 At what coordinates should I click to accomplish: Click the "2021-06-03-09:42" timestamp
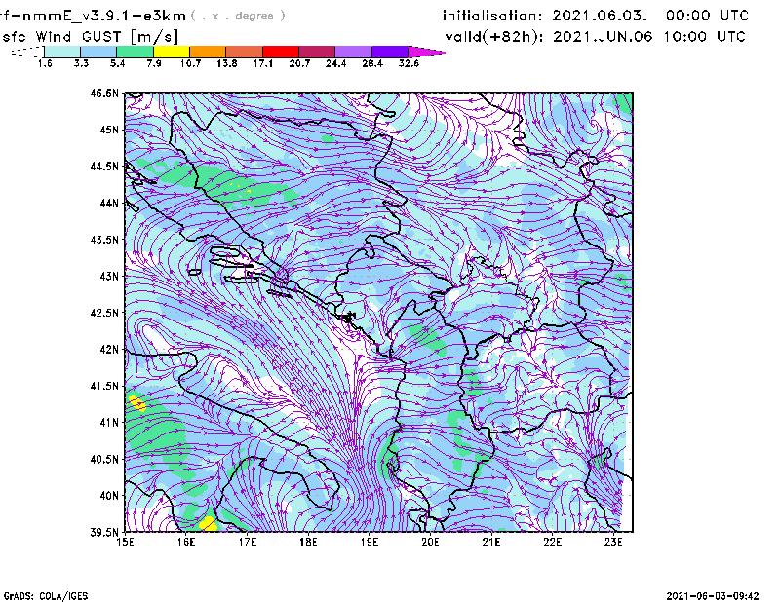(713, 596)
